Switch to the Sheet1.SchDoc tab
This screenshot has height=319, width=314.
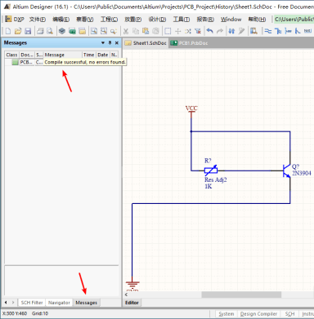pyautogui.click(x=146, y=43)
